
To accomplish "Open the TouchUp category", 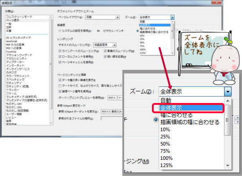I will tap(11, 52).
